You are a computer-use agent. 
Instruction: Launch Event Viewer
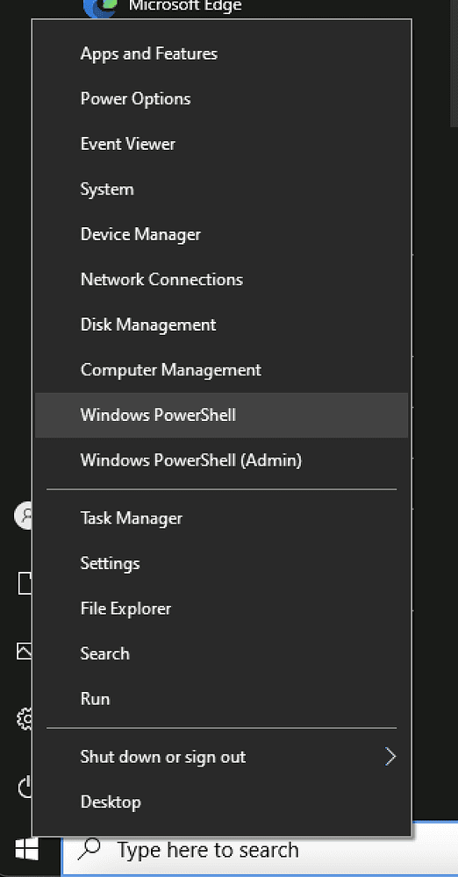tap(221, 144)
